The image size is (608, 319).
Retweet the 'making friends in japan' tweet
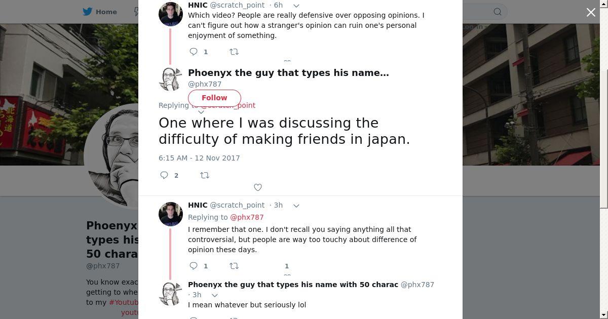[x=205, y=175]
